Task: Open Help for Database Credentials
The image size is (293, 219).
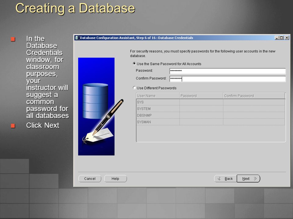Action: [115, 179]
